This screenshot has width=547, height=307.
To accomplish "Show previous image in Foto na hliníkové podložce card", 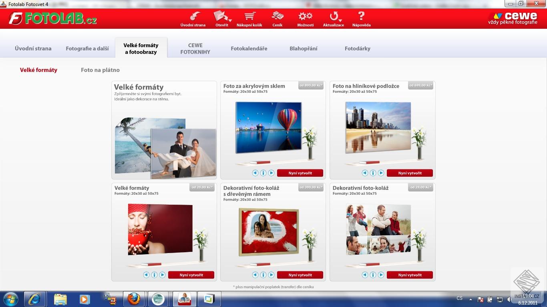I will click(x=365, y=173).
